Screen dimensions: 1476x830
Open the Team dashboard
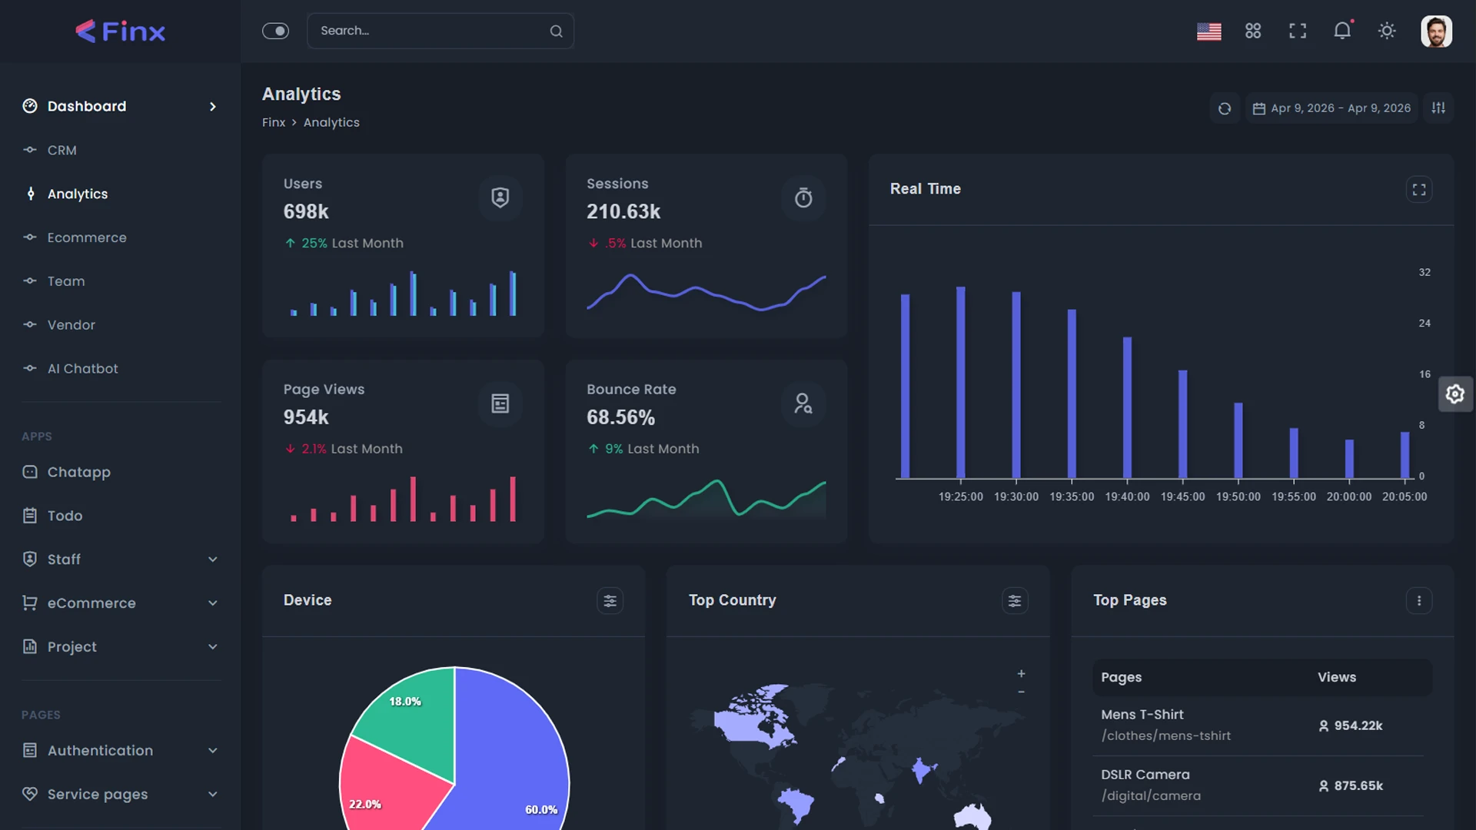click(66, 281)
